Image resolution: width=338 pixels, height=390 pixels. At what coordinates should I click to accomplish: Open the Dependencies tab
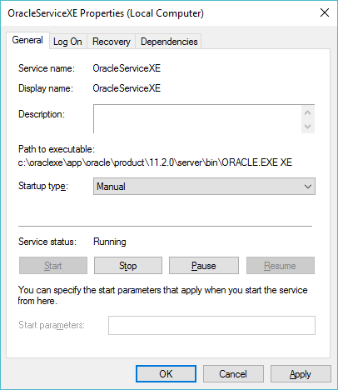pyautogui.click(x=169, y=42)
